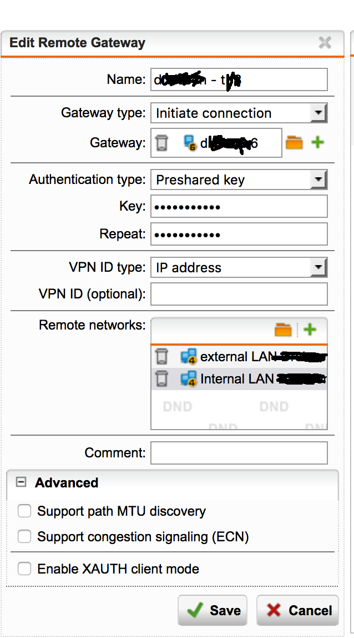The image size is (354, 638).
Task: Click the Comment input field
Action: pos(239,453)
